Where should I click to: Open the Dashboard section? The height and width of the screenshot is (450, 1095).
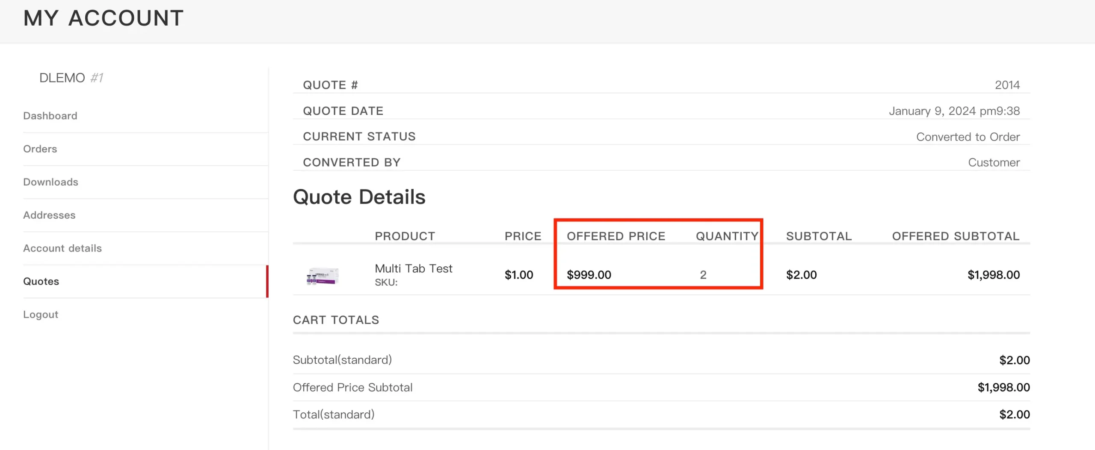pyautogui.click(x=50, y=116)
